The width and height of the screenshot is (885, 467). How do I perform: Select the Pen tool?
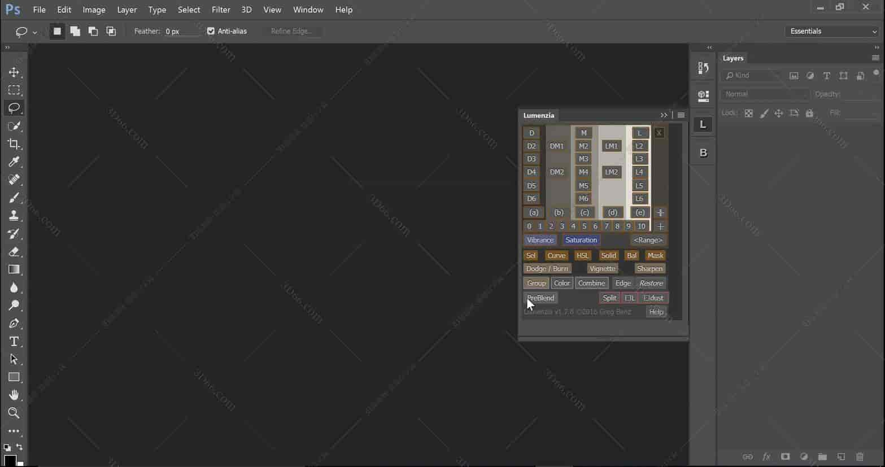(x=14, y=324)
